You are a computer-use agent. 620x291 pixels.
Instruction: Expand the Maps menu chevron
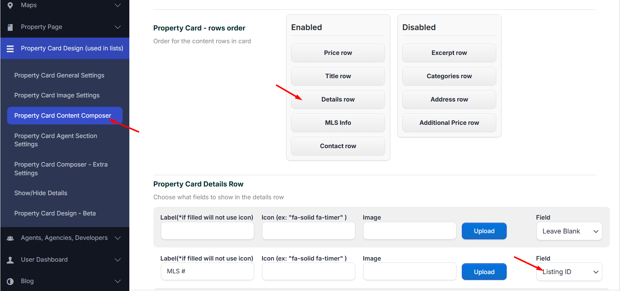[x=118, y=5]
